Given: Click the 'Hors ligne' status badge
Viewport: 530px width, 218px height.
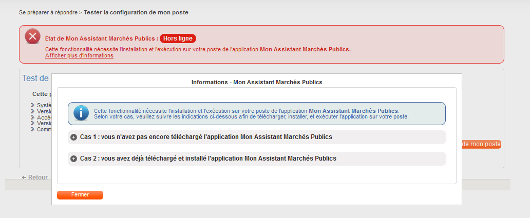Looking at the screenshot, I should [x=178, y=38].
